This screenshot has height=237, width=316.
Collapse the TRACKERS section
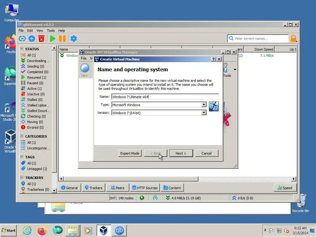coord(22,177)
